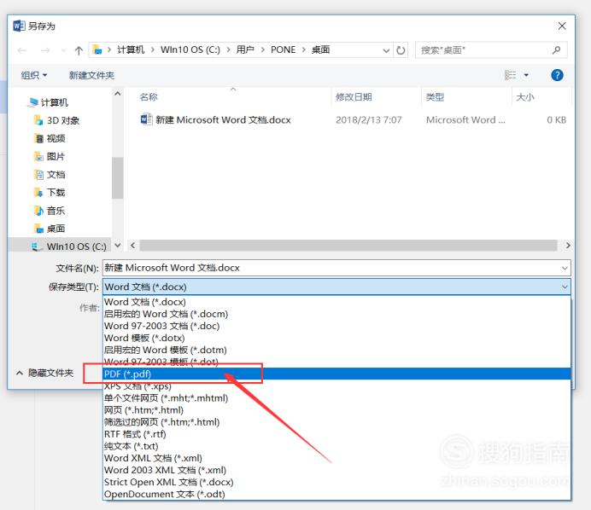Expand address bar history dropdown
The height and width of the screenshot is (510, 591).
pyautogui.click(x=386, y=50)
